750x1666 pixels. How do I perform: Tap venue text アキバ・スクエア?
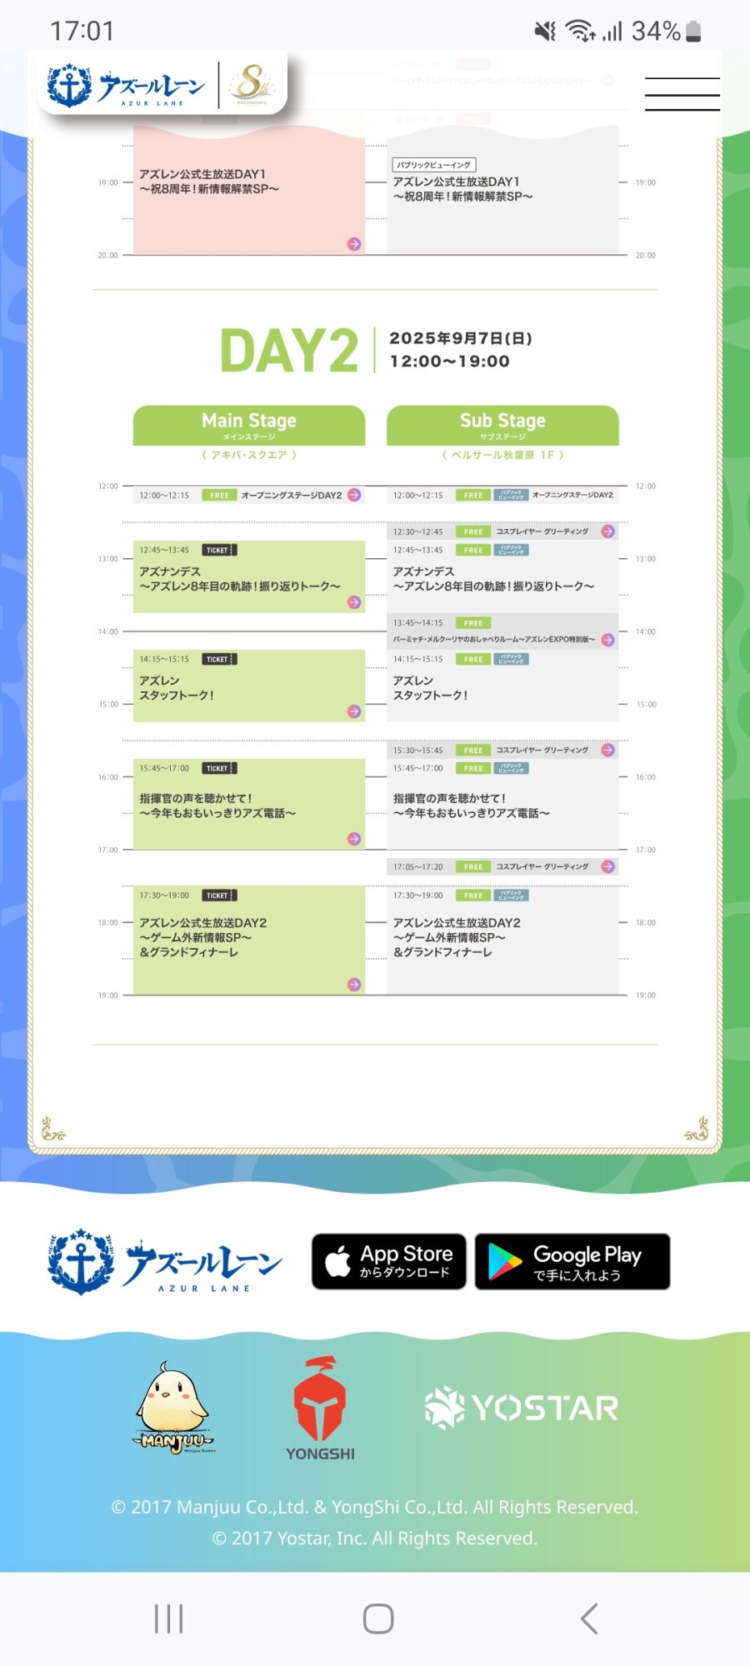tap(249, 455)
